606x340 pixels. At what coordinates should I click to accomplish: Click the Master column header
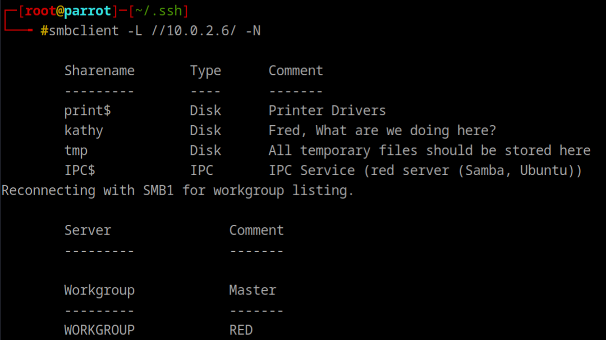tap(252, 291)
